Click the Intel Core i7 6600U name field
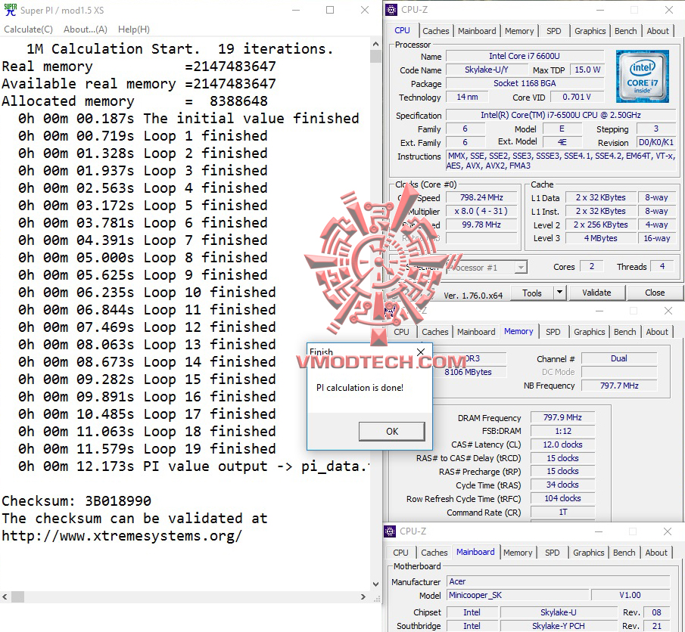The width and height of the screenshot is (685, 632). click(x=525, y=56)
